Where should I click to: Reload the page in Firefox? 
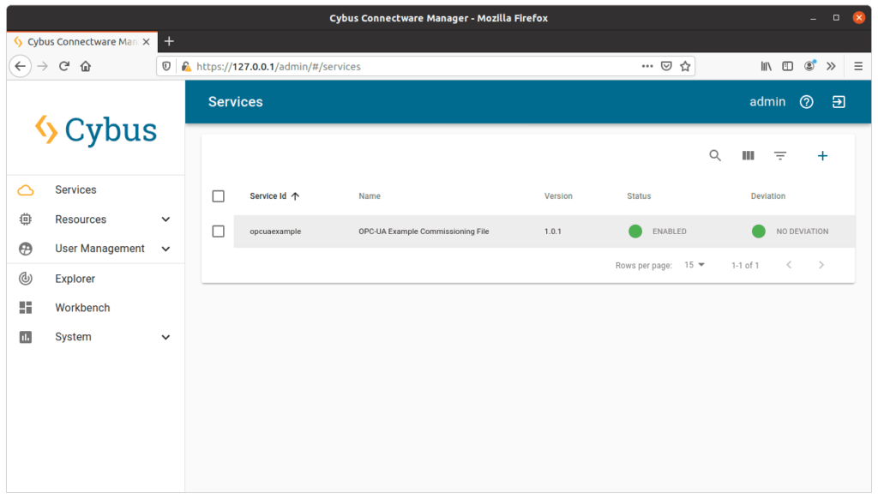click(x=63, y=66)
